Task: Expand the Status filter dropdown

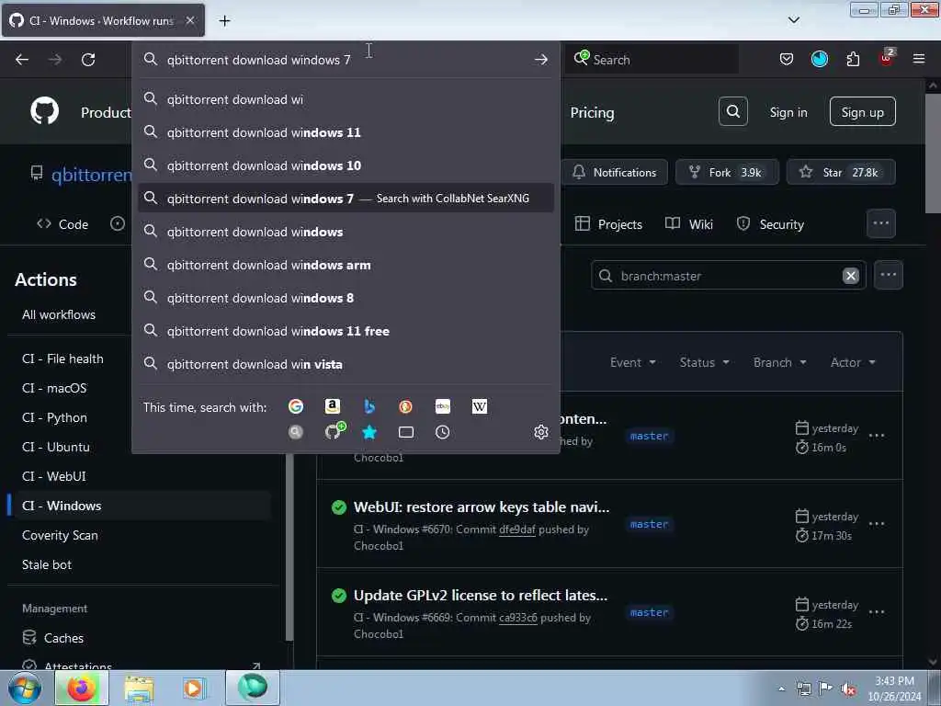Action: pyautogui.click(x=704, y=362)
